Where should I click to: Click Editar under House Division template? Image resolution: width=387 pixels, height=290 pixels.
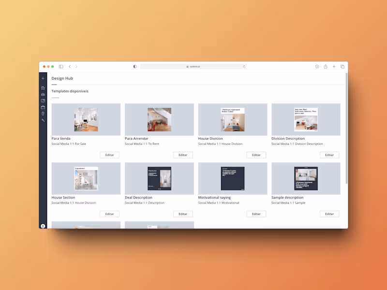tap(256, 155)
